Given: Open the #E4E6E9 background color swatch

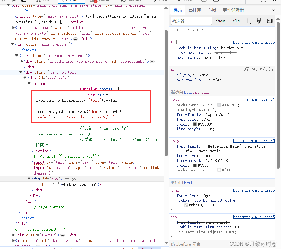Looking at the screenshot, I should [219, 105].
